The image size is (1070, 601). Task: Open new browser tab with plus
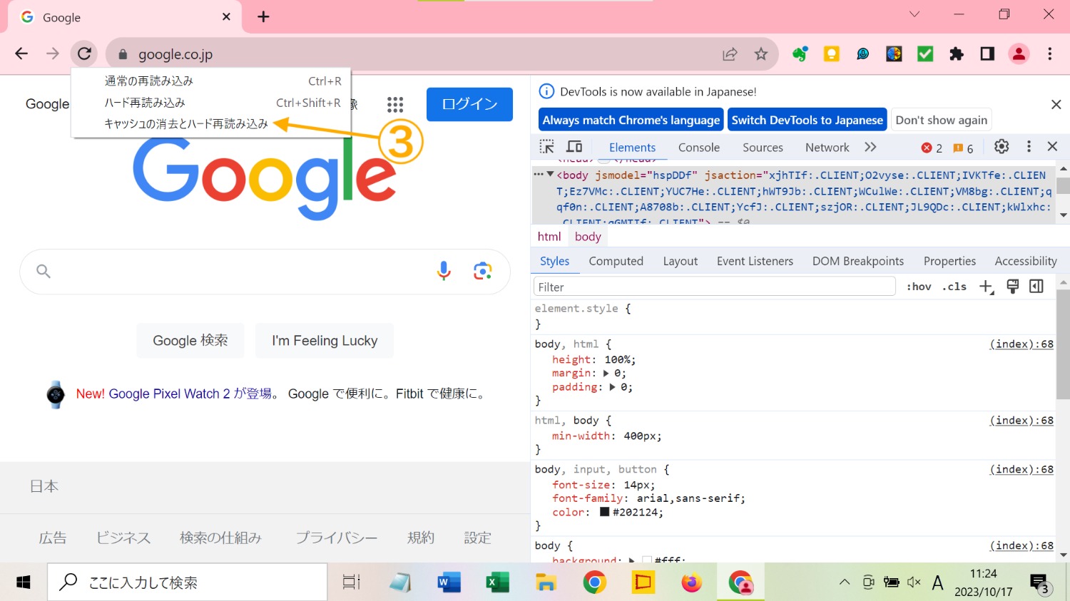pyautogui.click(x=263, y=16)
